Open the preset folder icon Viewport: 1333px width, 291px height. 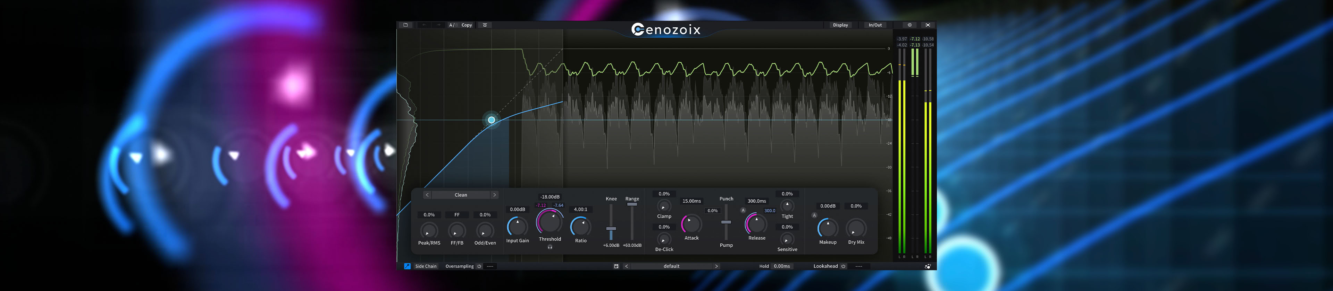pyautogui.click(x=405, y=25)
